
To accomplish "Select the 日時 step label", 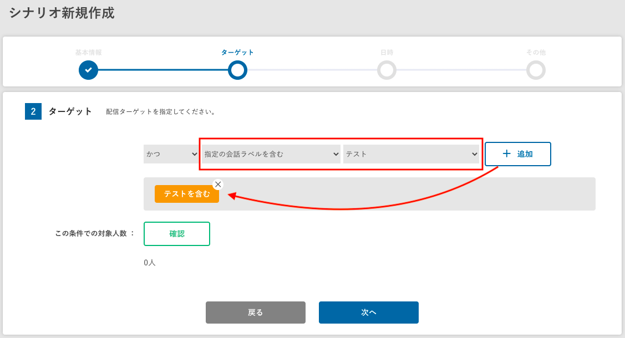I will (x=387, y=53).
